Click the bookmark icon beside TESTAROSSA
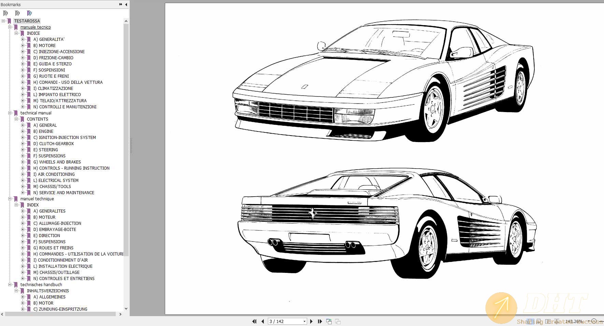The width and height of the screenshot is (604, 326). pyautogui.click(x=9, y=21)
